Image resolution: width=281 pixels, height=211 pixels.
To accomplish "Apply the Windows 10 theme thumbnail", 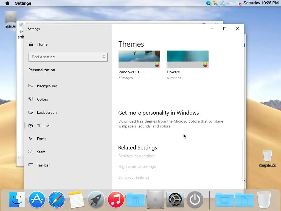I will (139, 59).
